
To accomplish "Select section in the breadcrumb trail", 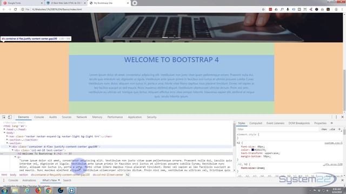I will pos(23,175).
